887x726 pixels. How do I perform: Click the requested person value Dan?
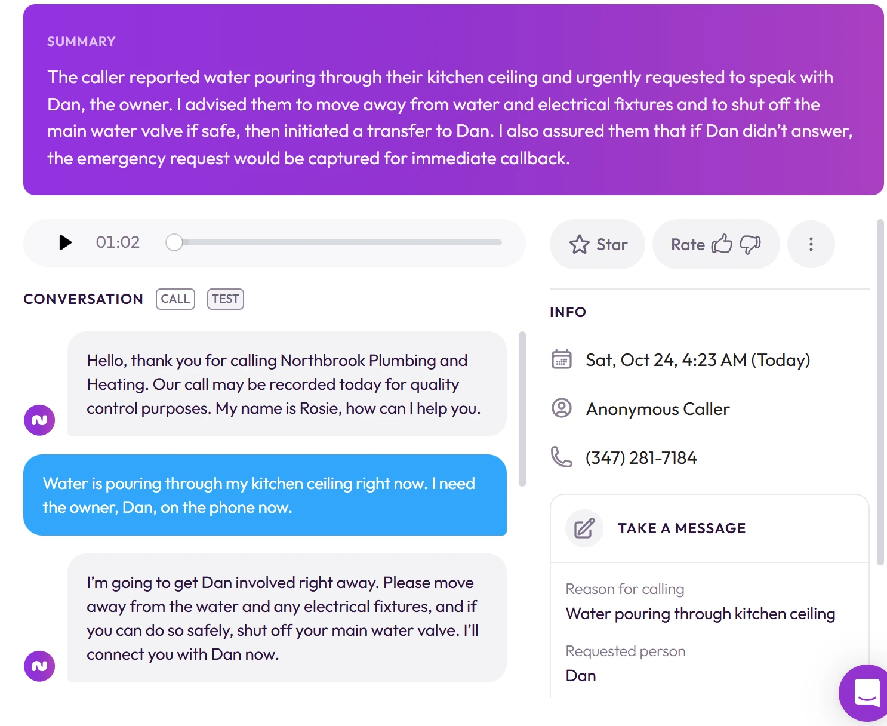click(581, 676)
